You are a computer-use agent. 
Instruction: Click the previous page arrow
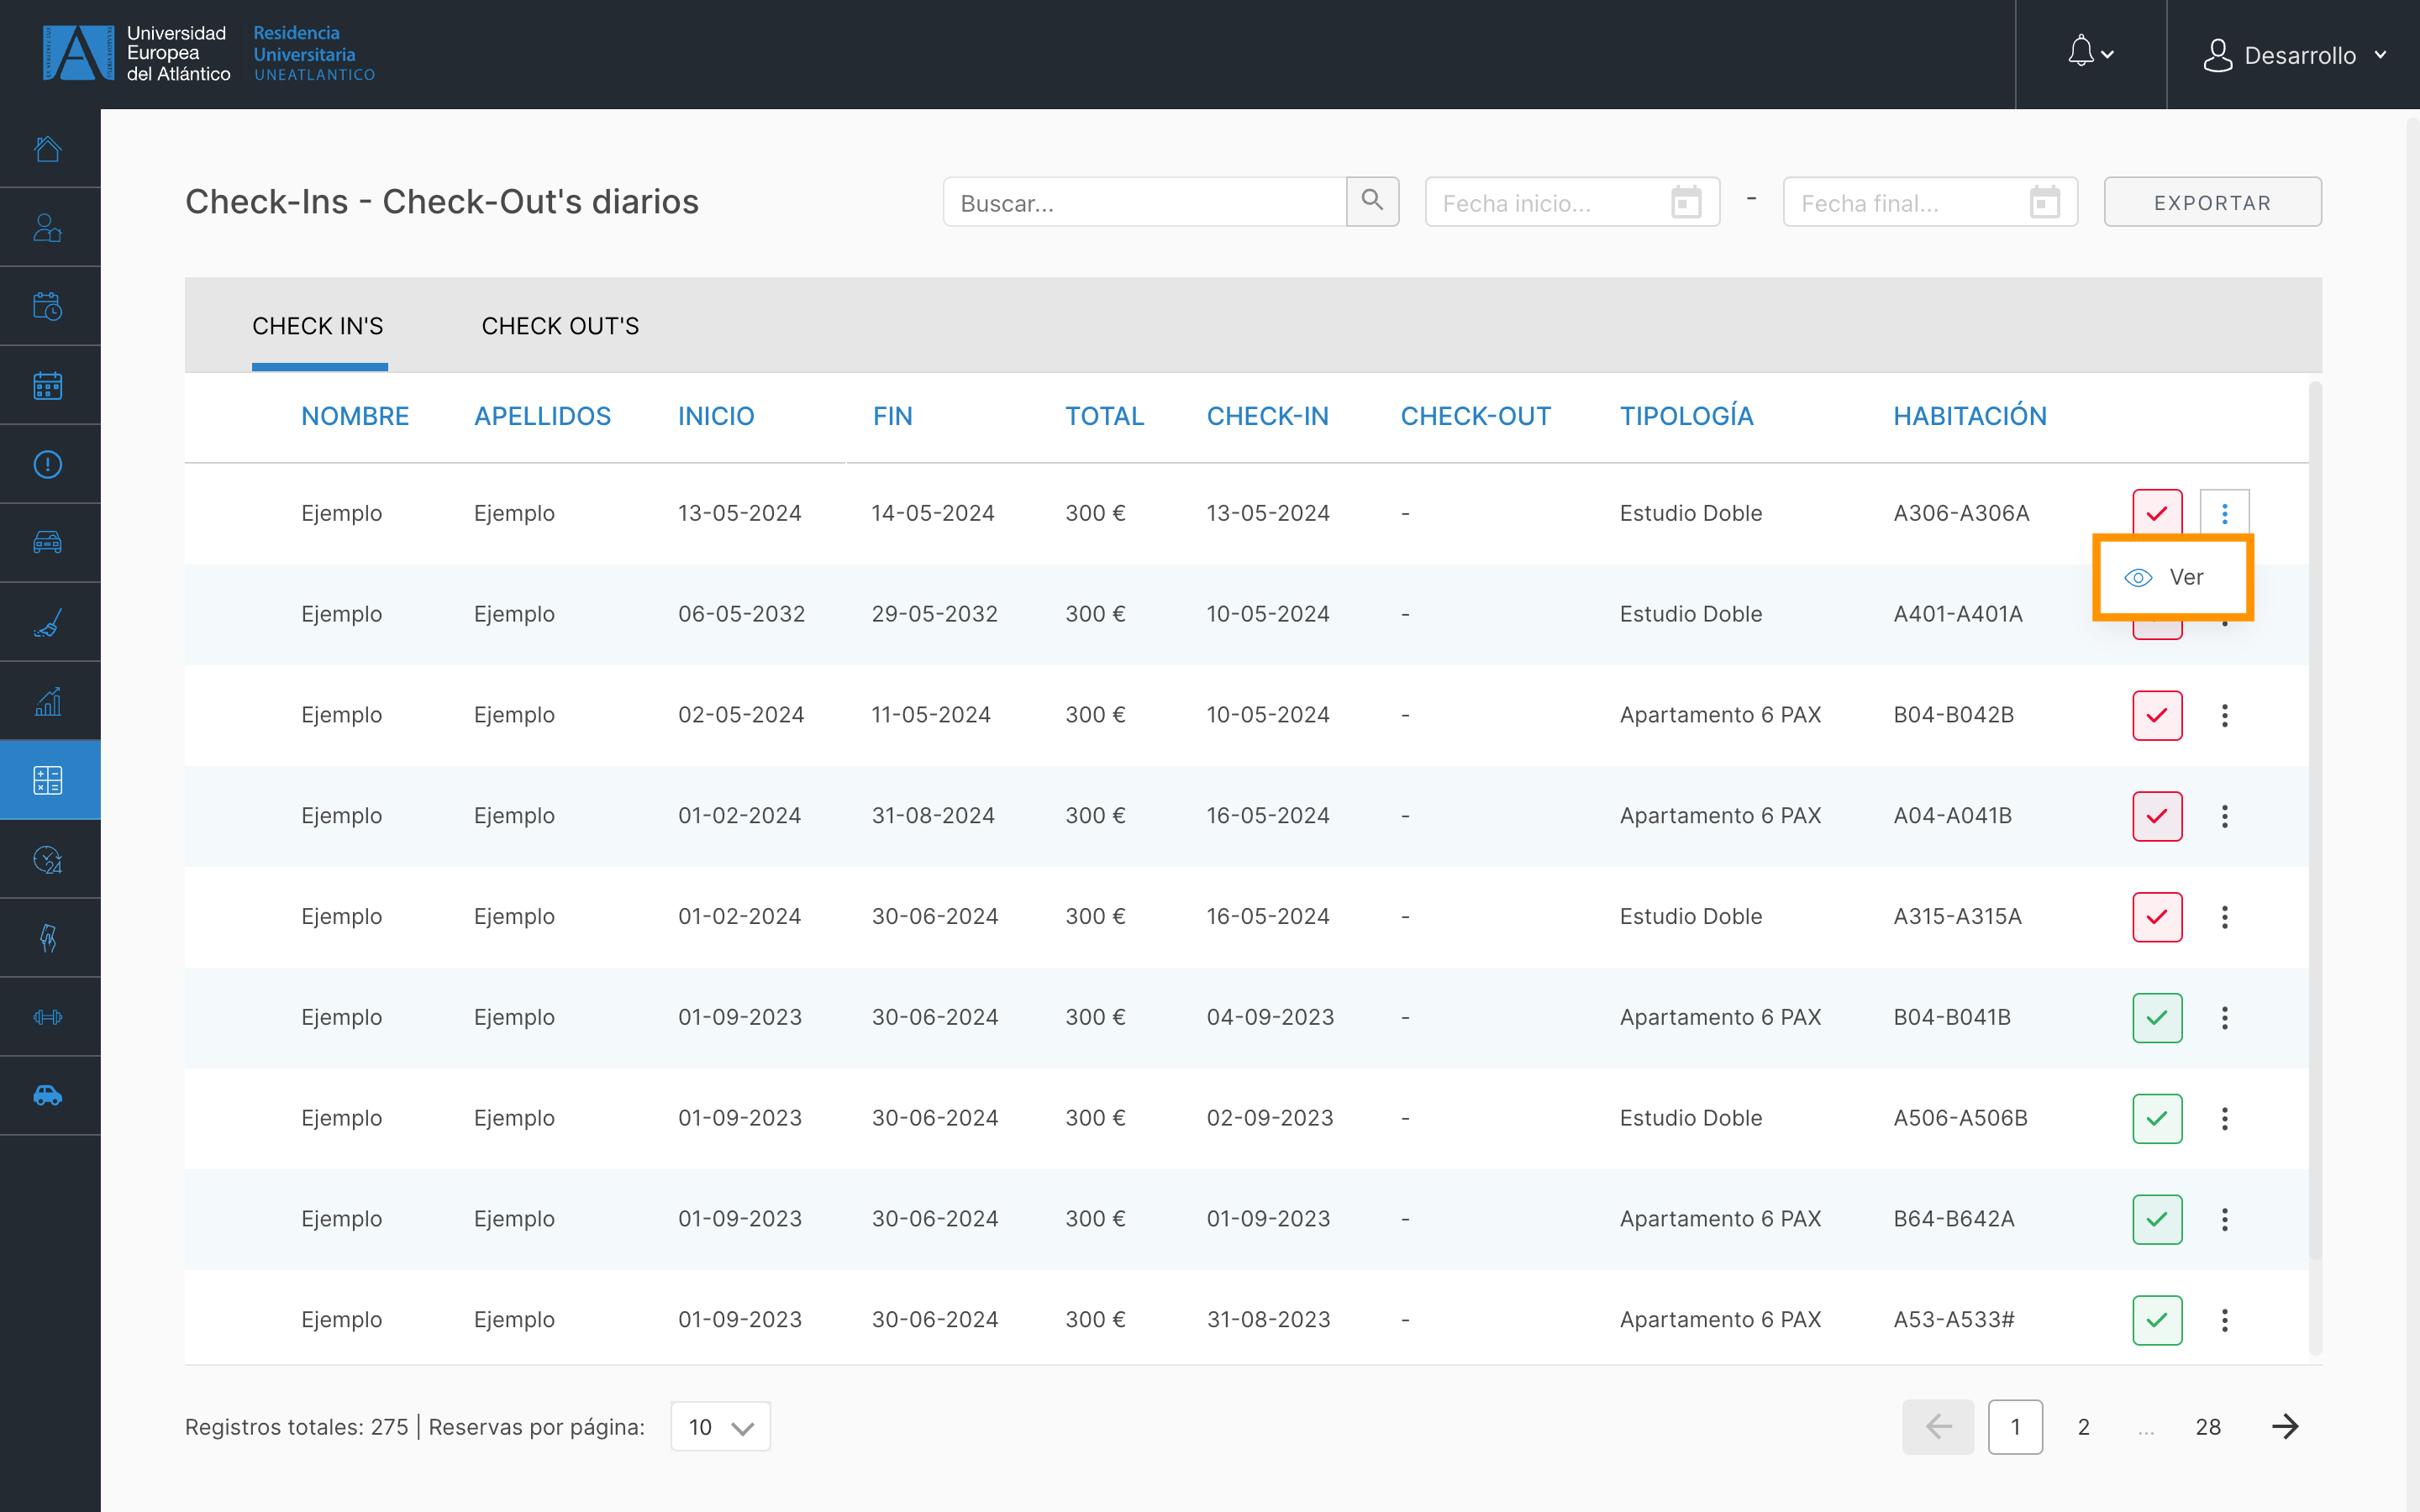[x=1938, y=1427]
